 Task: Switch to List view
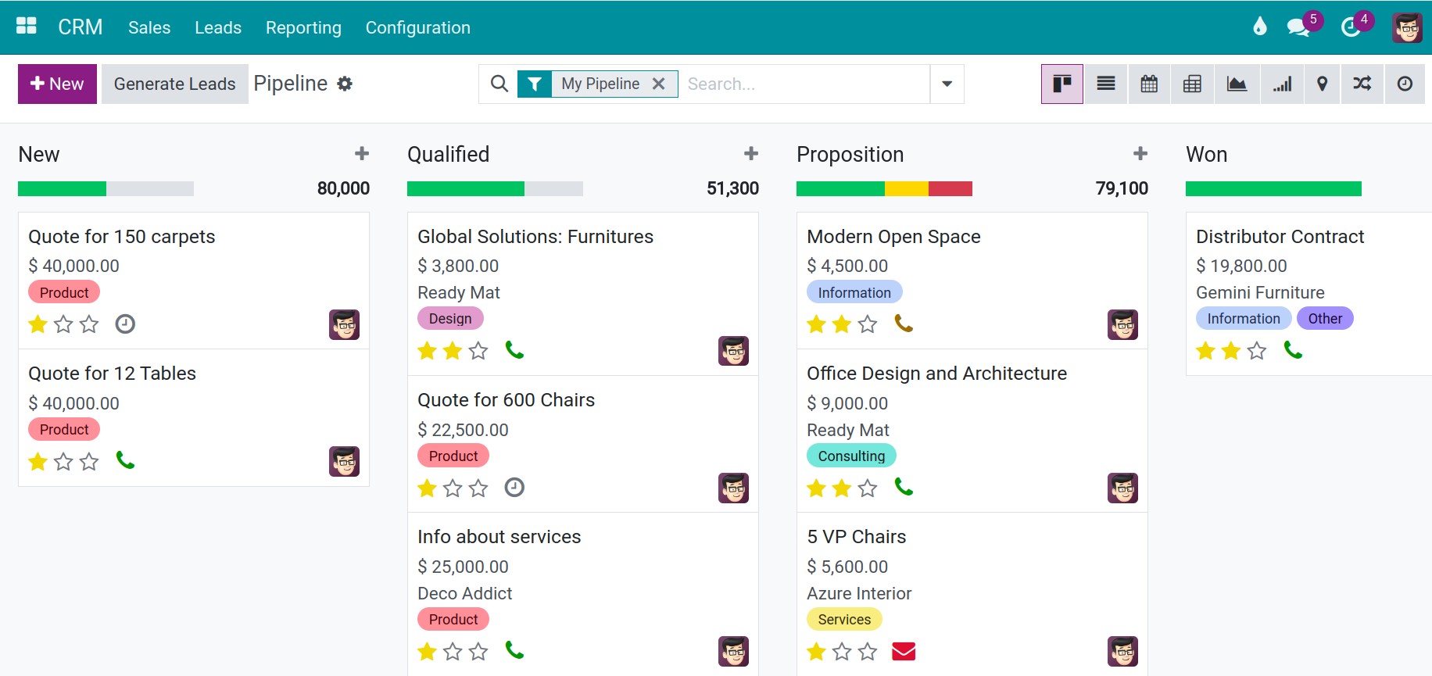tap(1106, 84)
